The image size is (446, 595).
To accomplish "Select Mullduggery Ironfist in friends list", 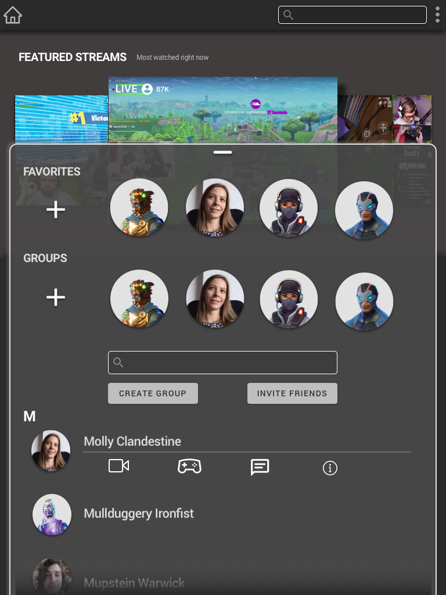I will pyautogui.click(x=139, y=514).
